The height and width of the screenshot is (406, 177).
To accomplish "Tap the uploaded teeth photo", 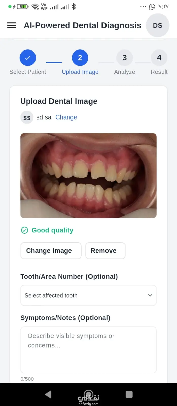I will pyautogui.click(x=88, y=176).
